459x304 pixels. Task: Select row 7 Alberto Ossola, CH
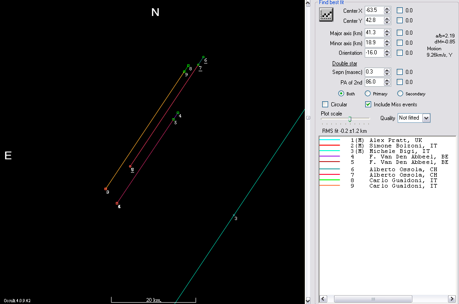tap(387, 175)
